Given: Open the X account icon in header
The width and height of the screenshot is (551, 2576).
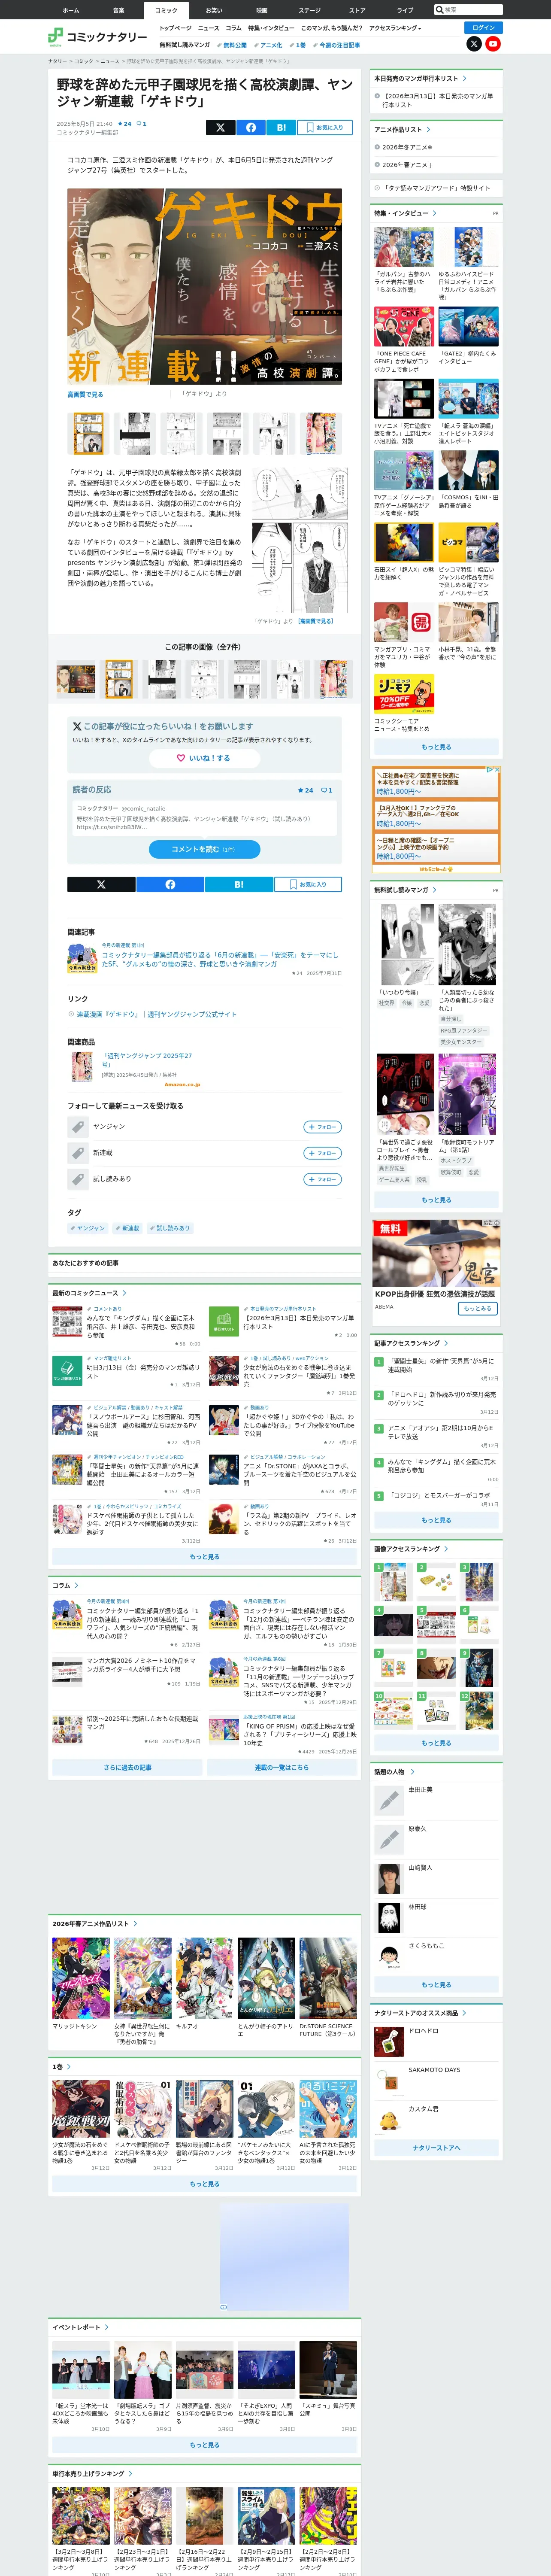Looking at the screenshot, I should 474,44.
